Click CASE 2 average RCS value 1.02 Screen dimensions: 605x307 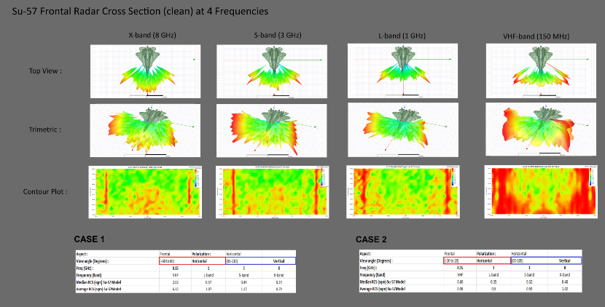tap(564, 289)
